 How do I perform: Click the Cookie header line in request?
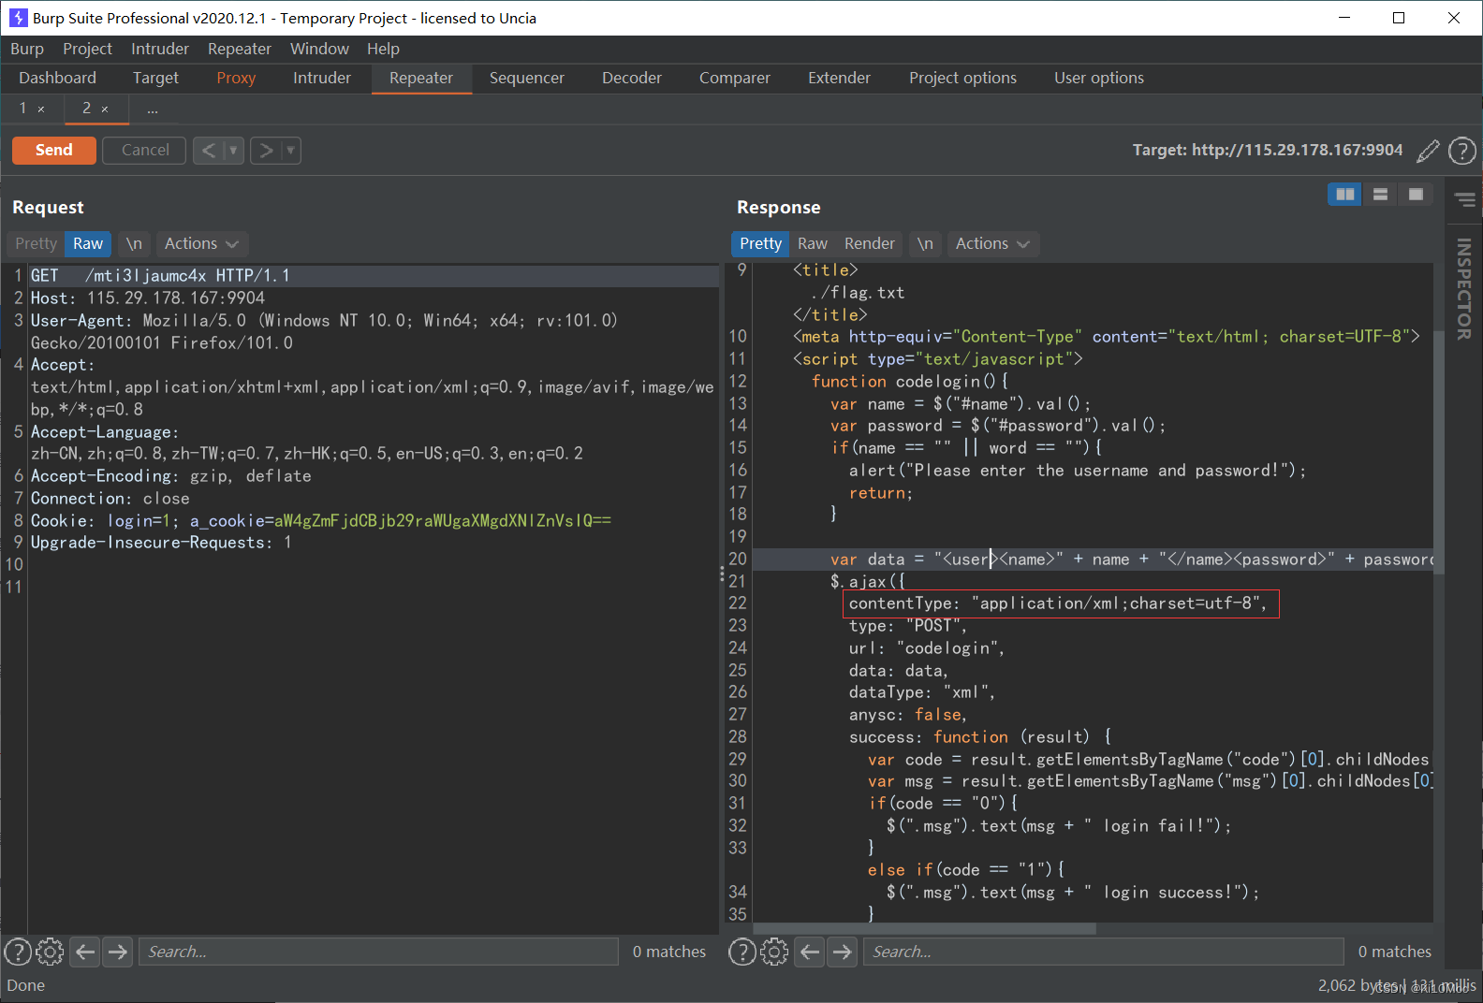(x=321, y=521)
